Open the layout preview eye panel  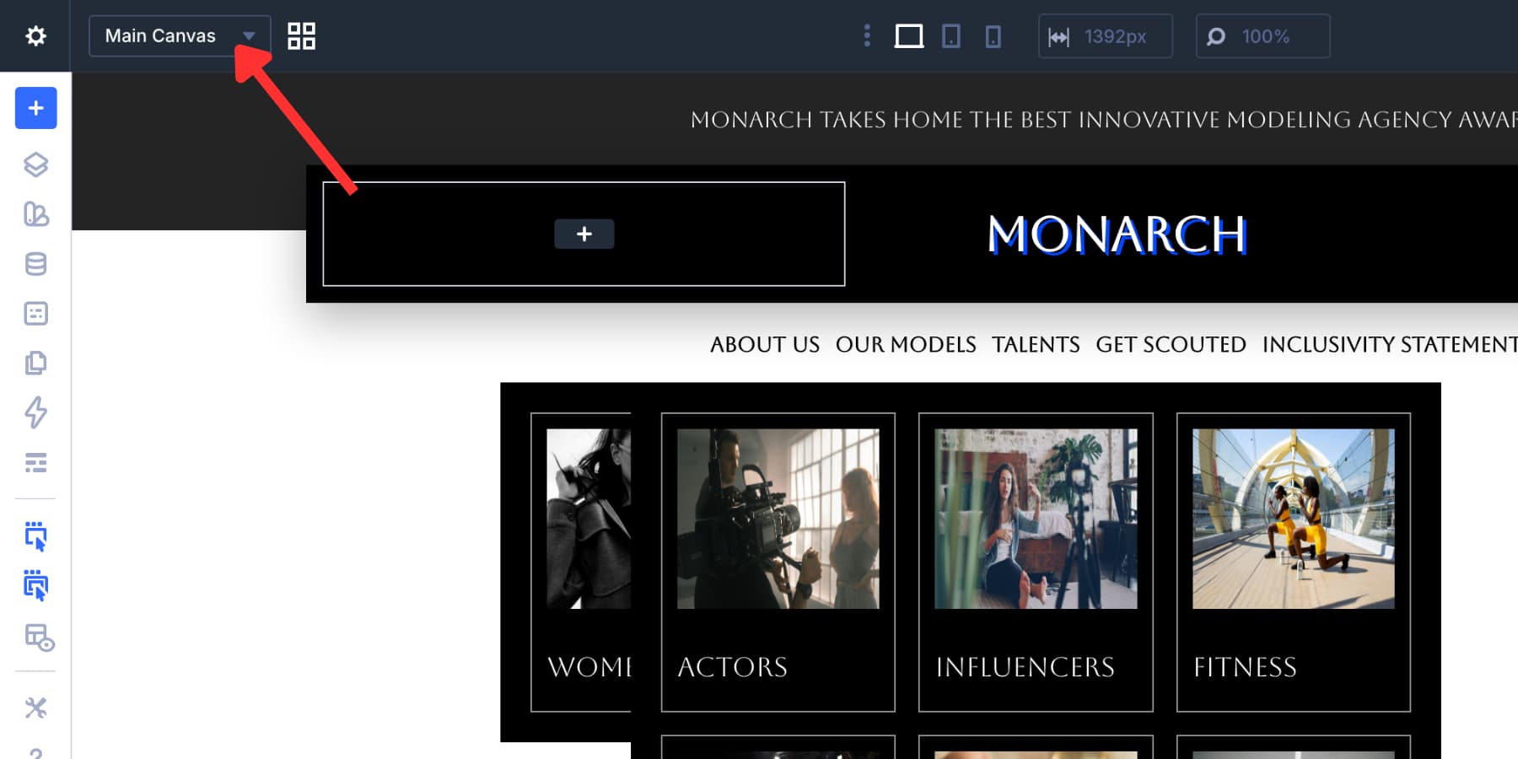click(x=39, y=638)
